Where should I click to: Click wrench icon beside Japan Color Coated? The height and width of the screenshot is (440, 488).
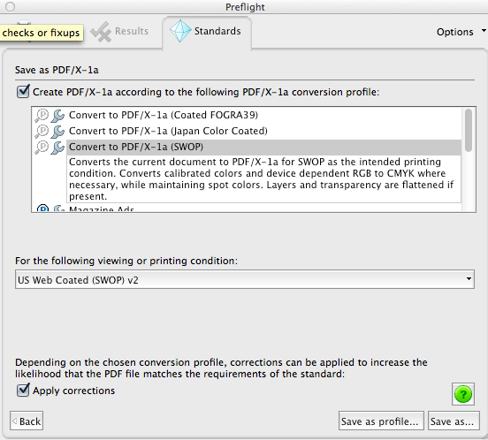click(57, 132)
